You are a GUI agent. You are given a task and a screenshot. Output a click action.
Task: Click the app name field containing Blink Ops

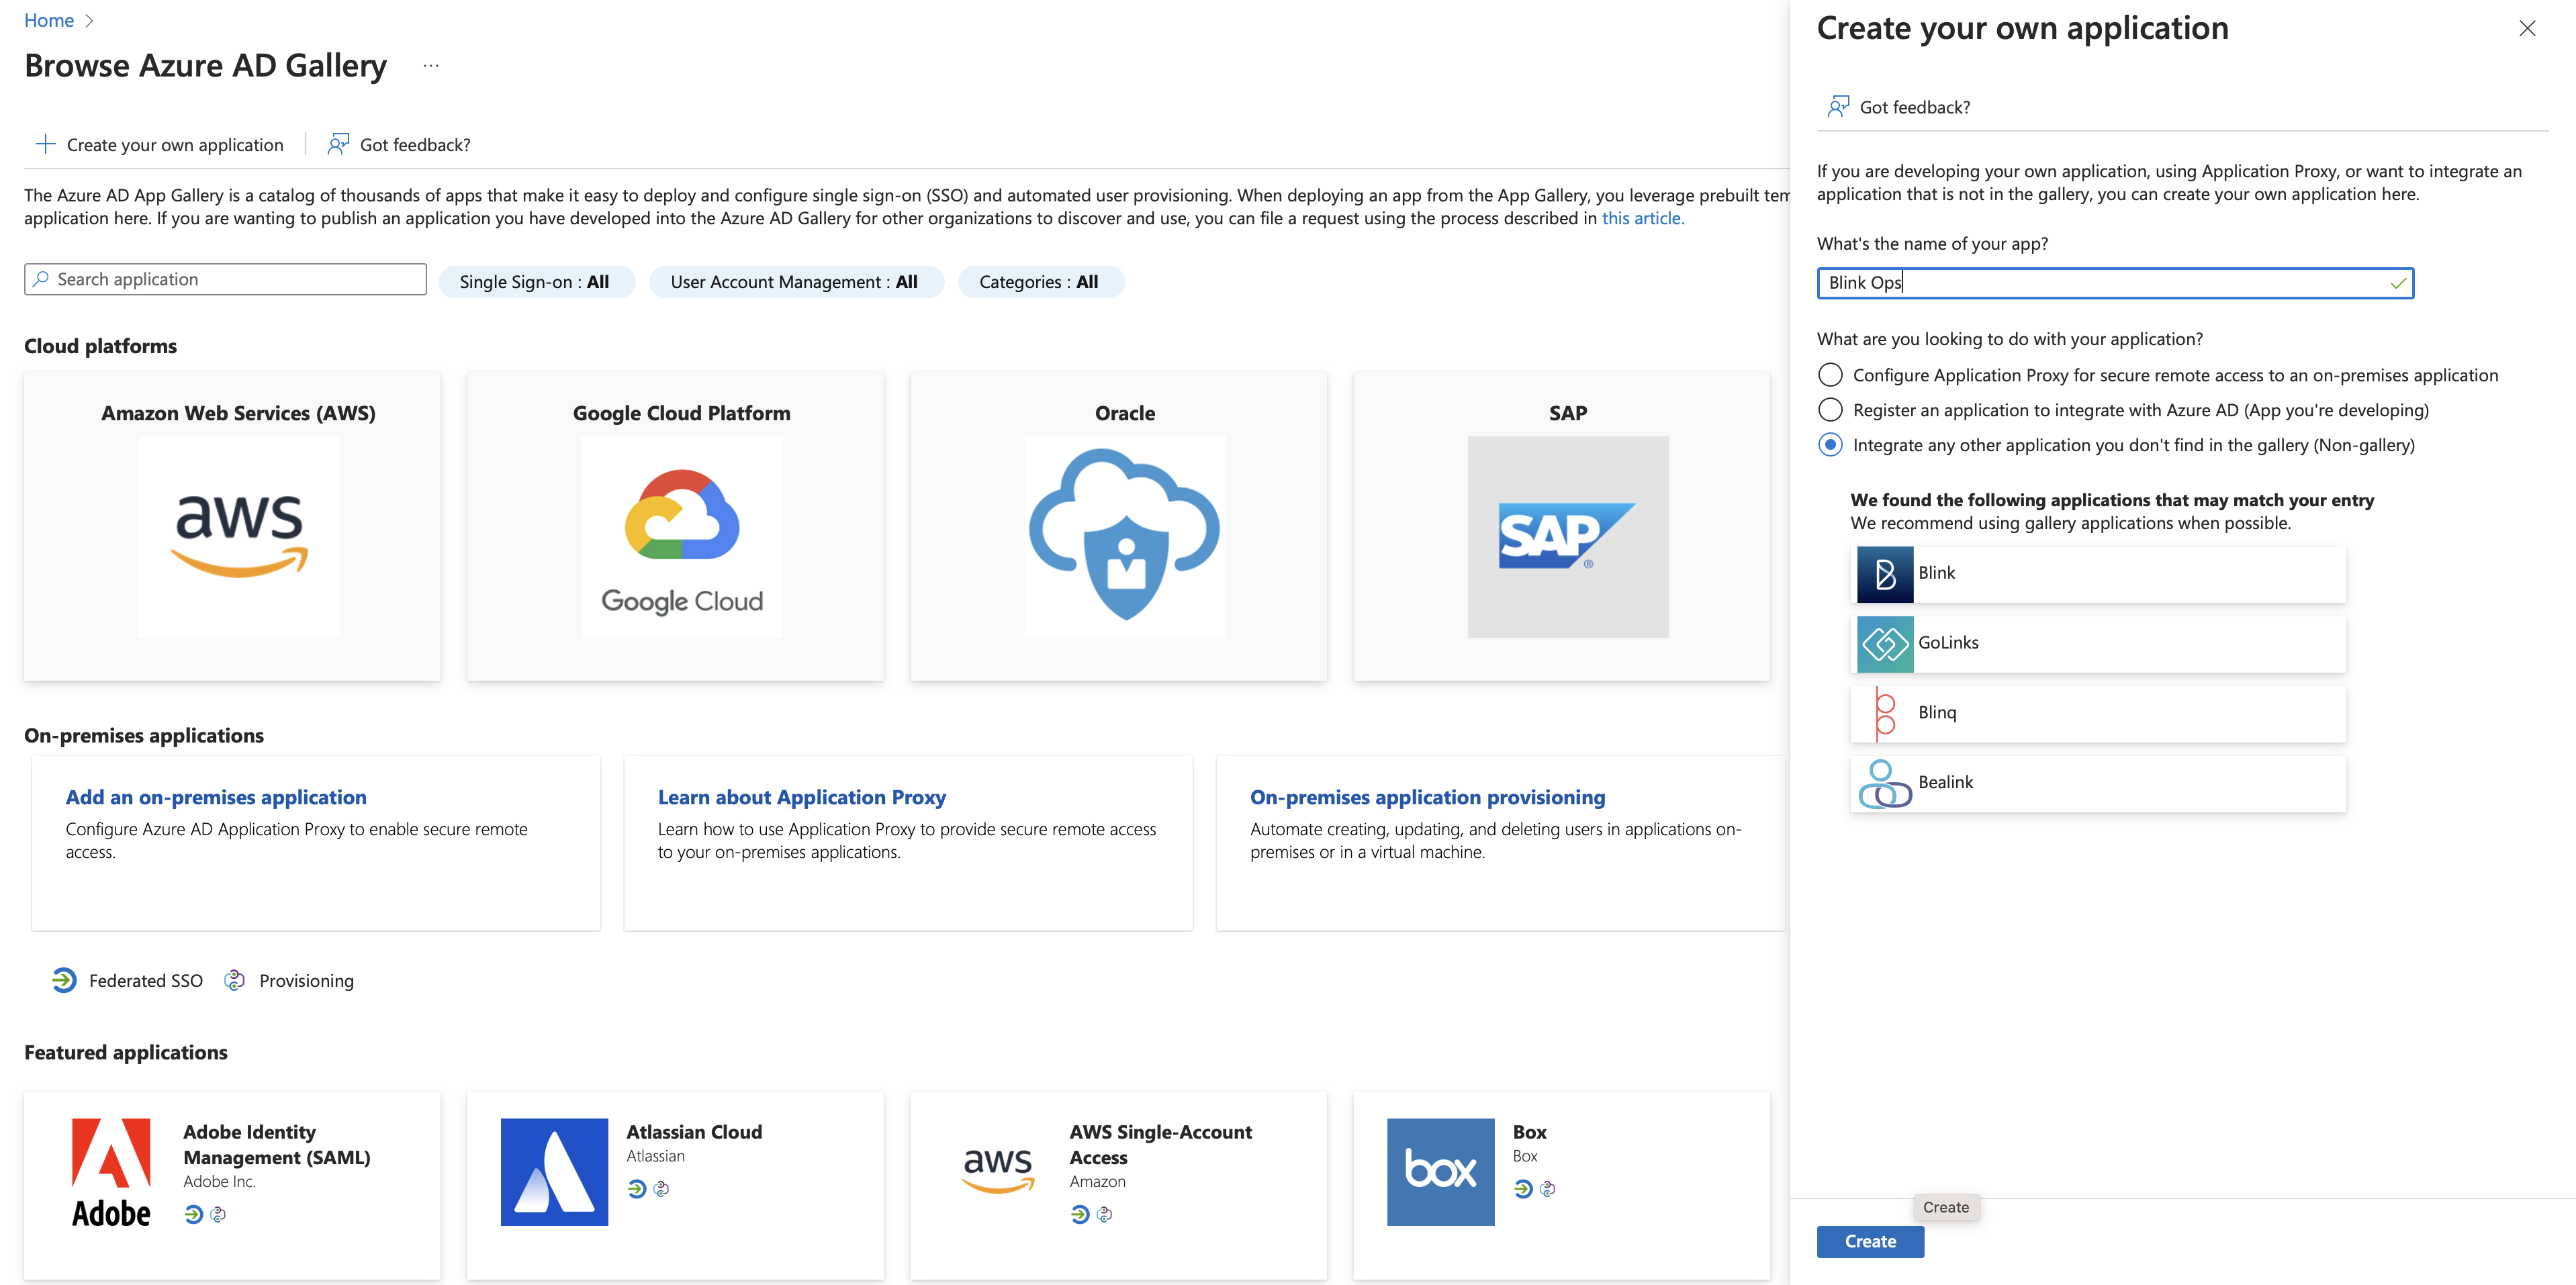click(2115, 283)
